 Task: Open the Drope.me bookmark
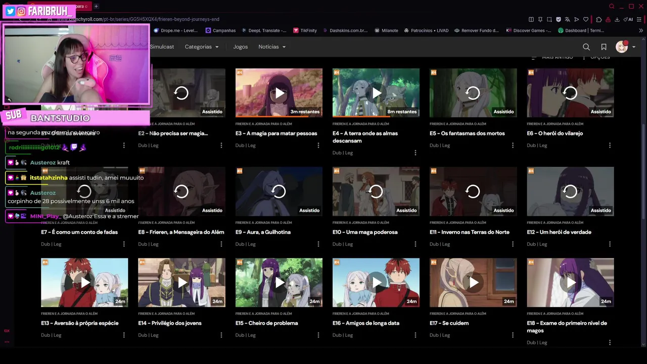click(x=175, y=30)
